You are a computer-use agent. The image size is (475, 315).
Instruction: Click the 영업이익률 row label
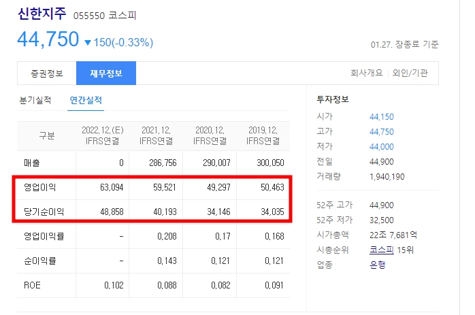tap(44, 236)
